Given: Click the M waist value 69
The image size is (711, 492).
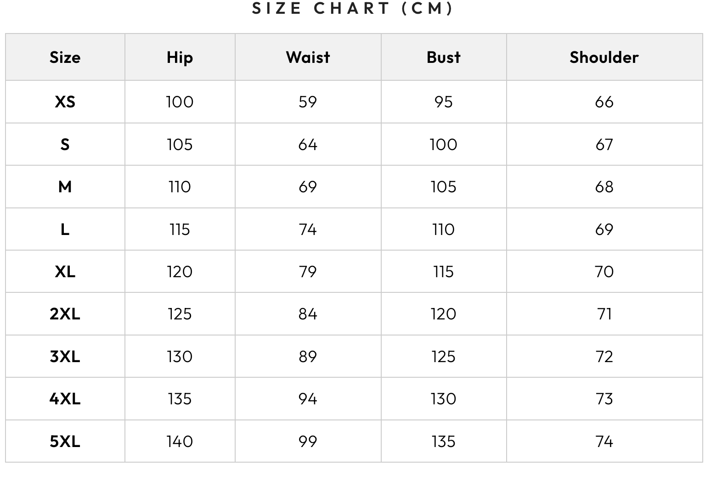Looking at the screenshot, I should pyautogui.click(x=308, y=187).
